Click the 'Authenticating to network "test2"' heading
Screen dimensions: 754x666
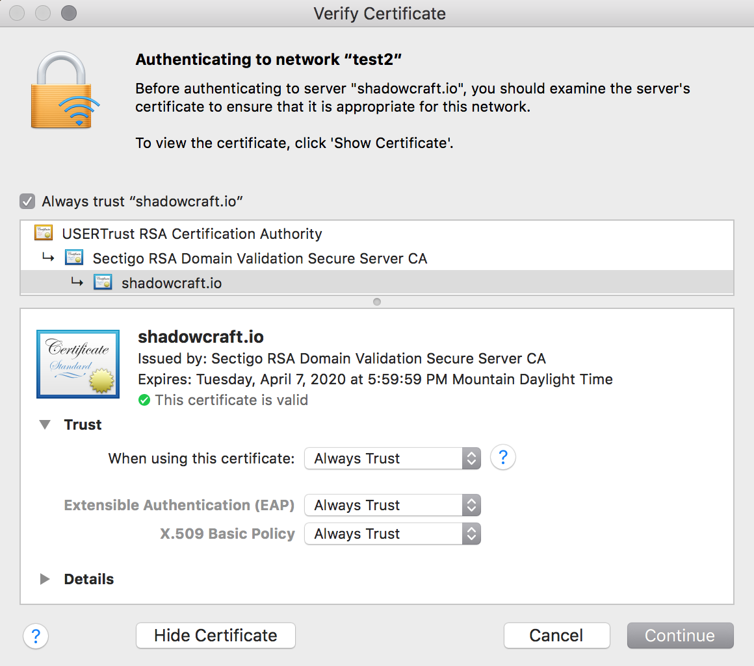point(268,60)
